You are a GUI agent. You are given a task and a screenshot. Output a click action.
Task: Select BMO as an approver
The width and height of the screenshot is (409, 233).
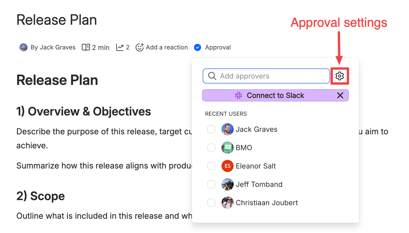(211, 148)
